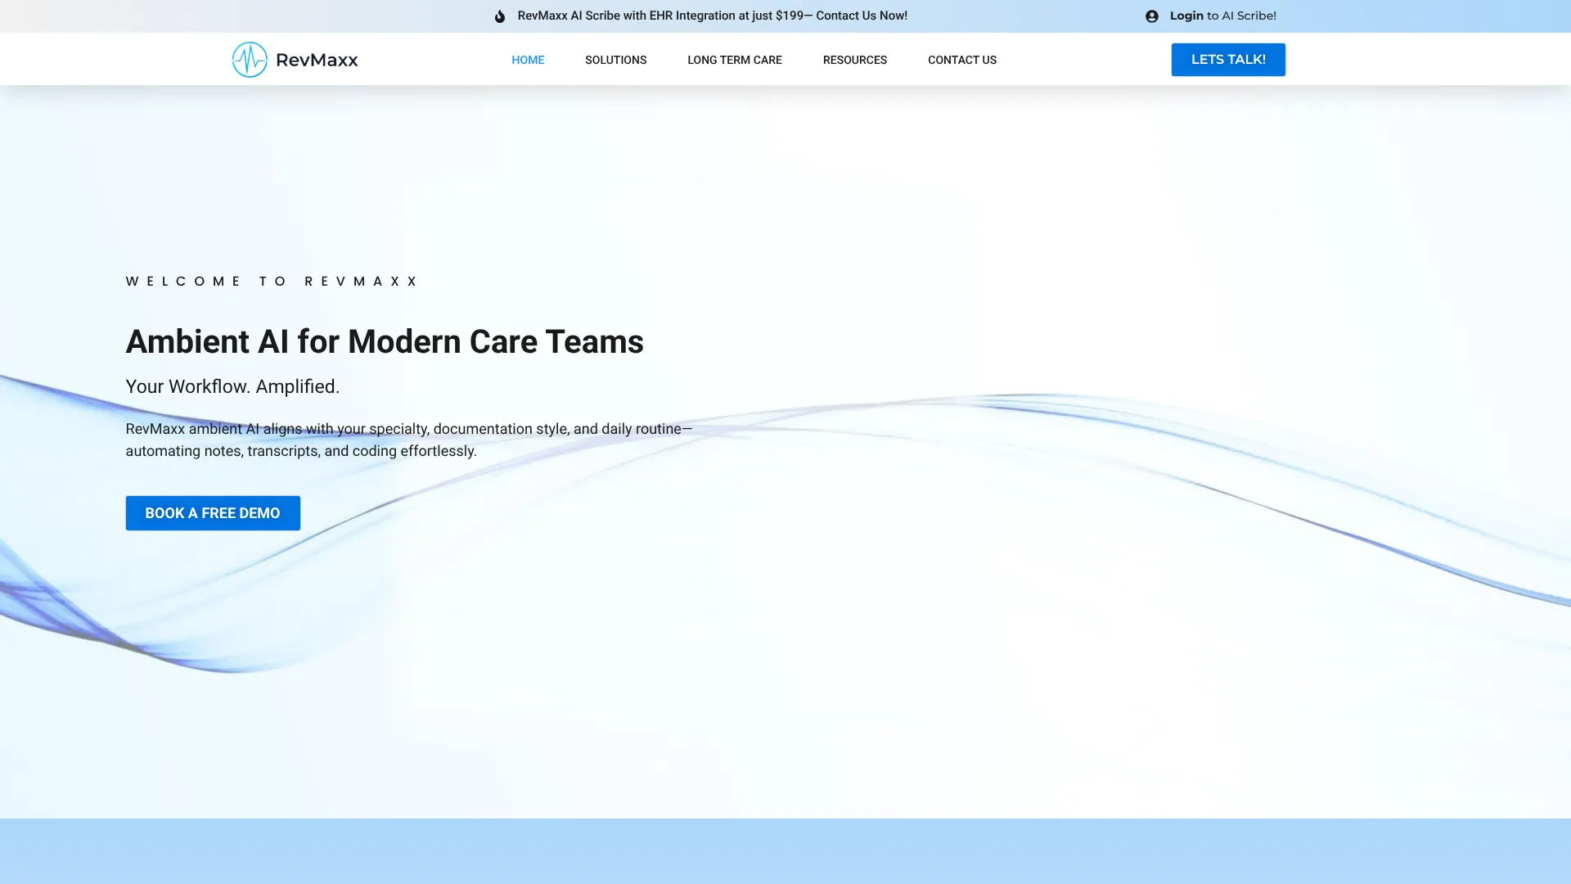Open the SOLUTIONS menu
Screen dimensions: 1571x884
(615, 60)
